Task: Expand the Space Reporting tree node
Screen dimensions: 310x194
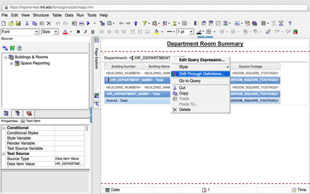Action: pos(11,63)
